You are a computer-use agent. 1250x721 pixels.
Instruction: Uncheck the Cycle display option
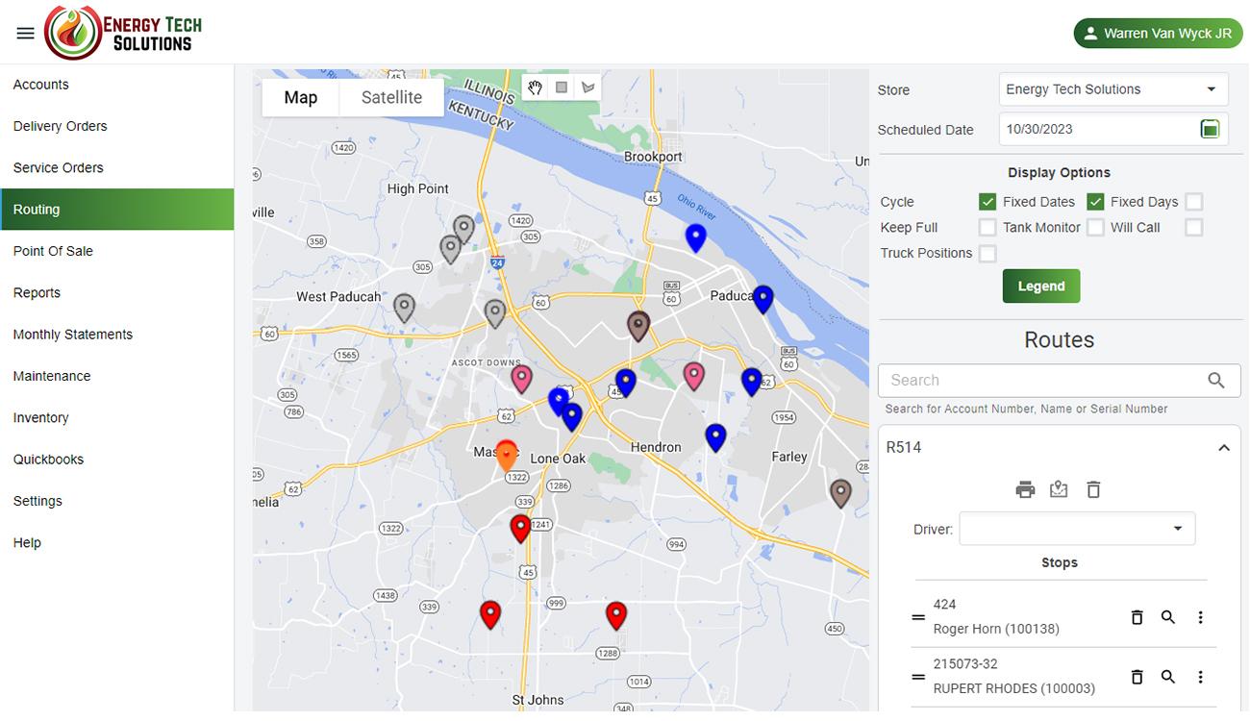coord(987,202)
